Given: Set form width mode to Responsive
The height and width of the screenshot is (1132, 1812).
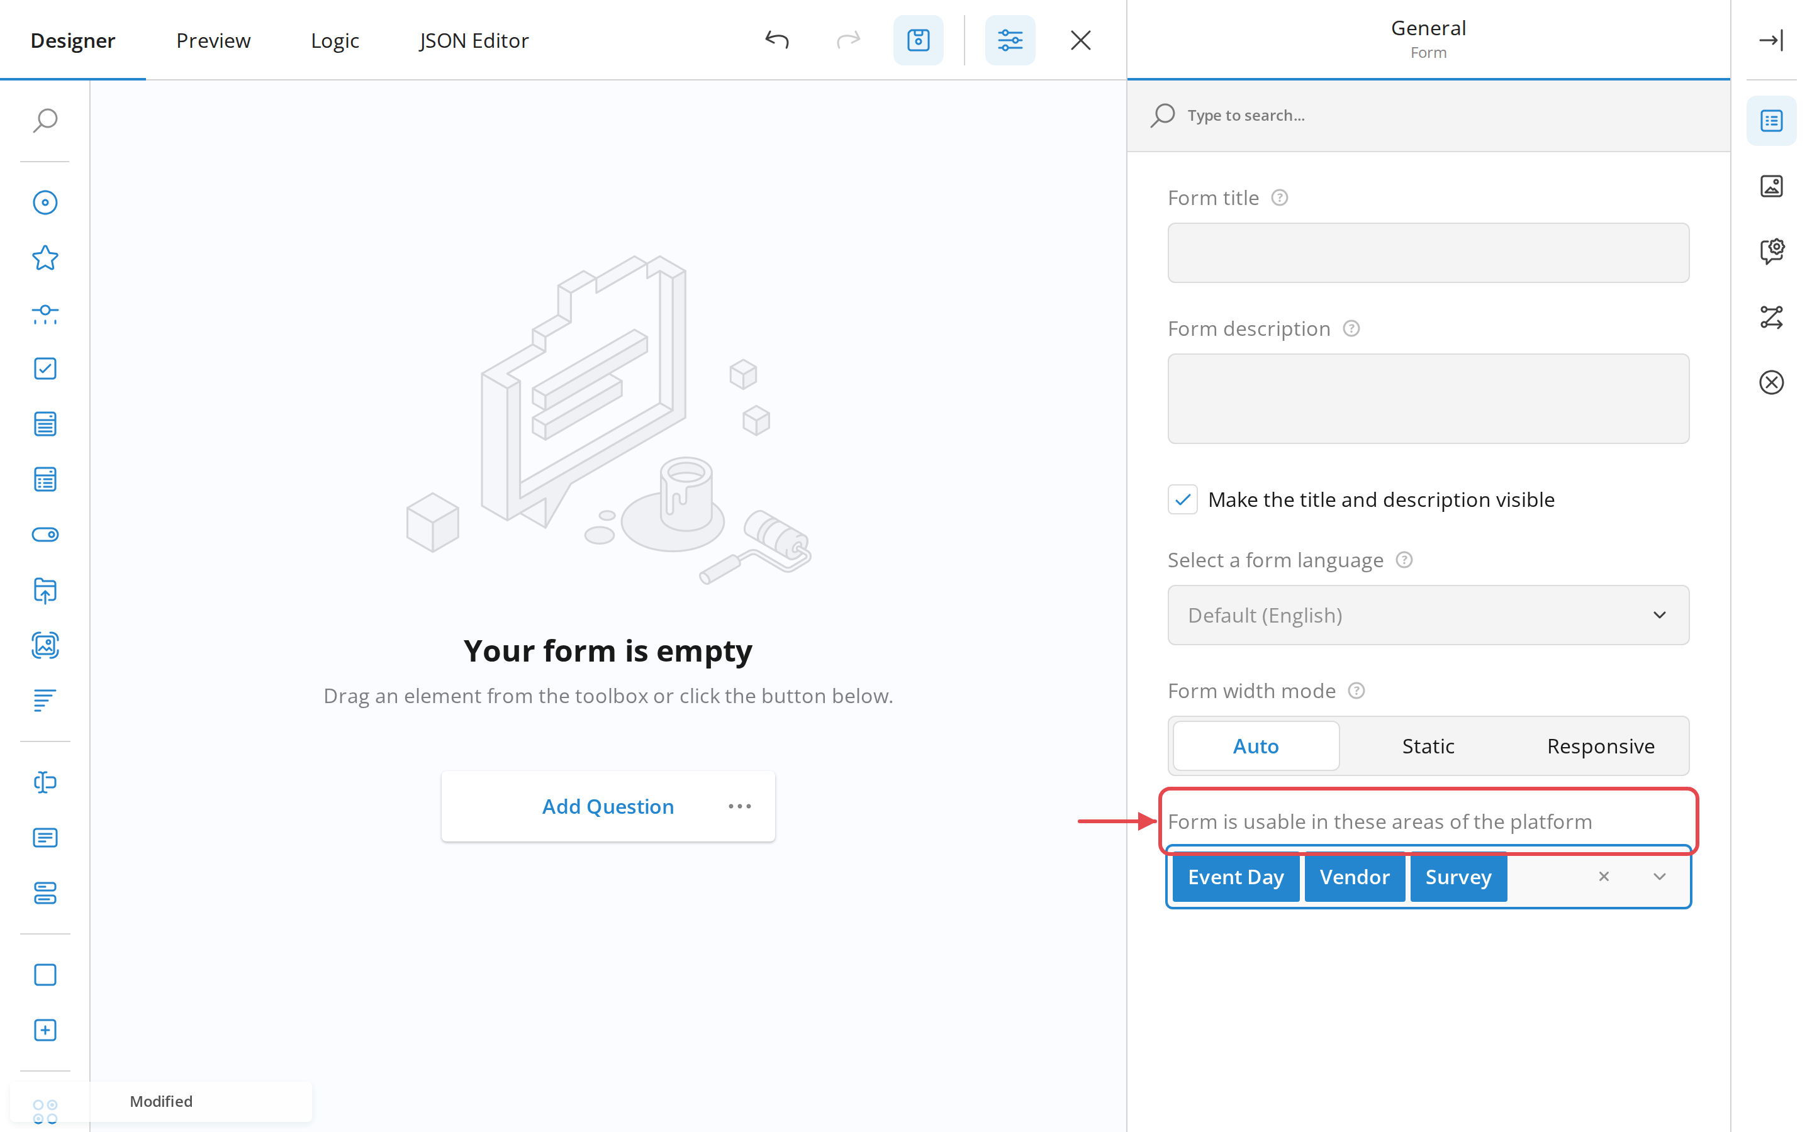Looking at the screenshot, I should (x=1600, y=746).
